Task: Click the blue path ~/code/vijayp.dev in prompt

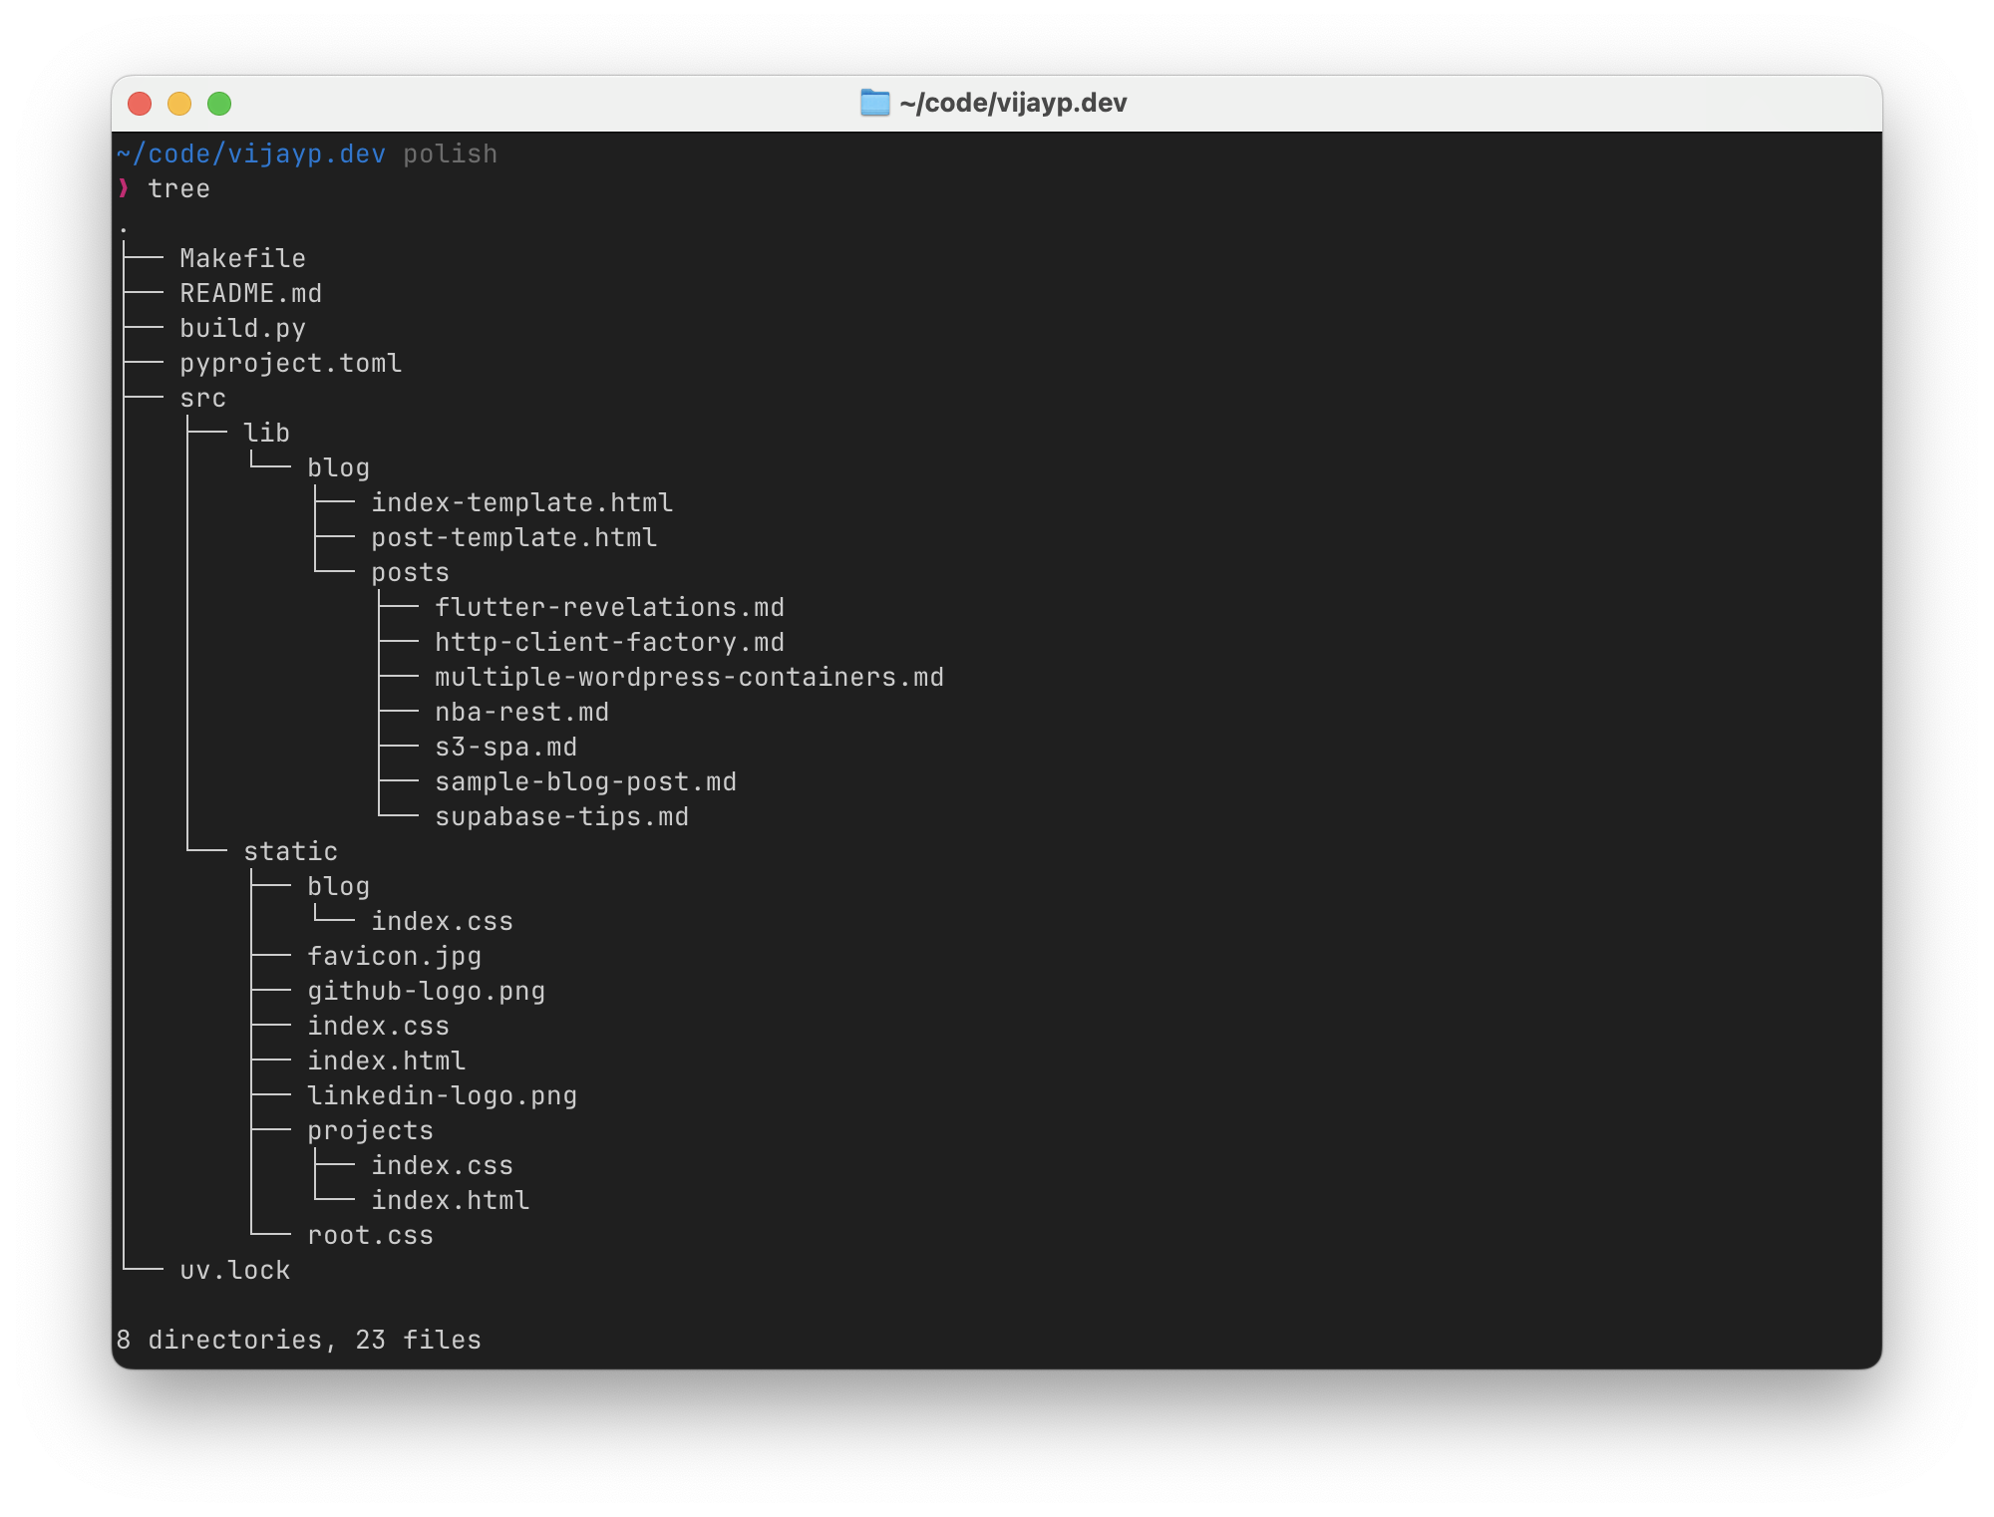Action: coord(251,153)
